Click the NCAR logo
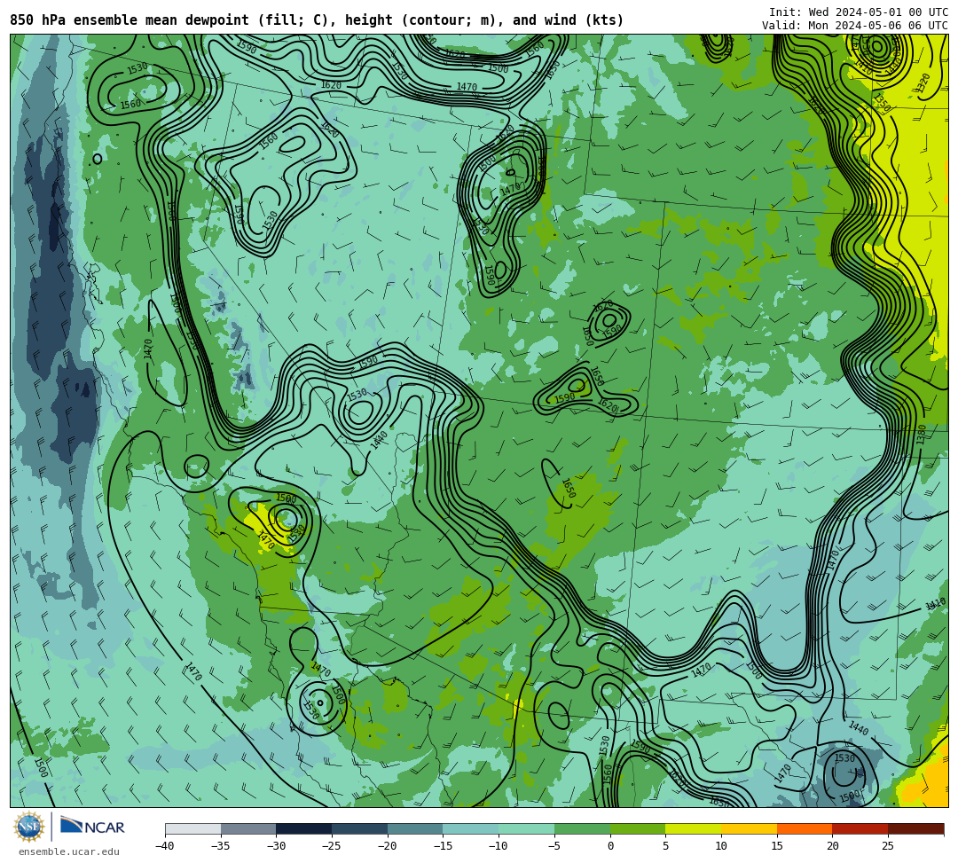 [x=92, y=827]
